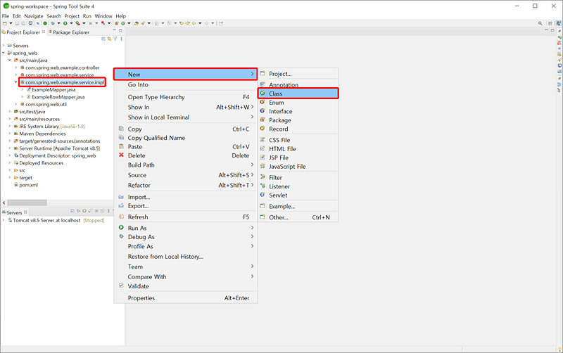Open the Run toolbar dropdown arrow
This screenshot has height=353, width=563.
point(71,23)
